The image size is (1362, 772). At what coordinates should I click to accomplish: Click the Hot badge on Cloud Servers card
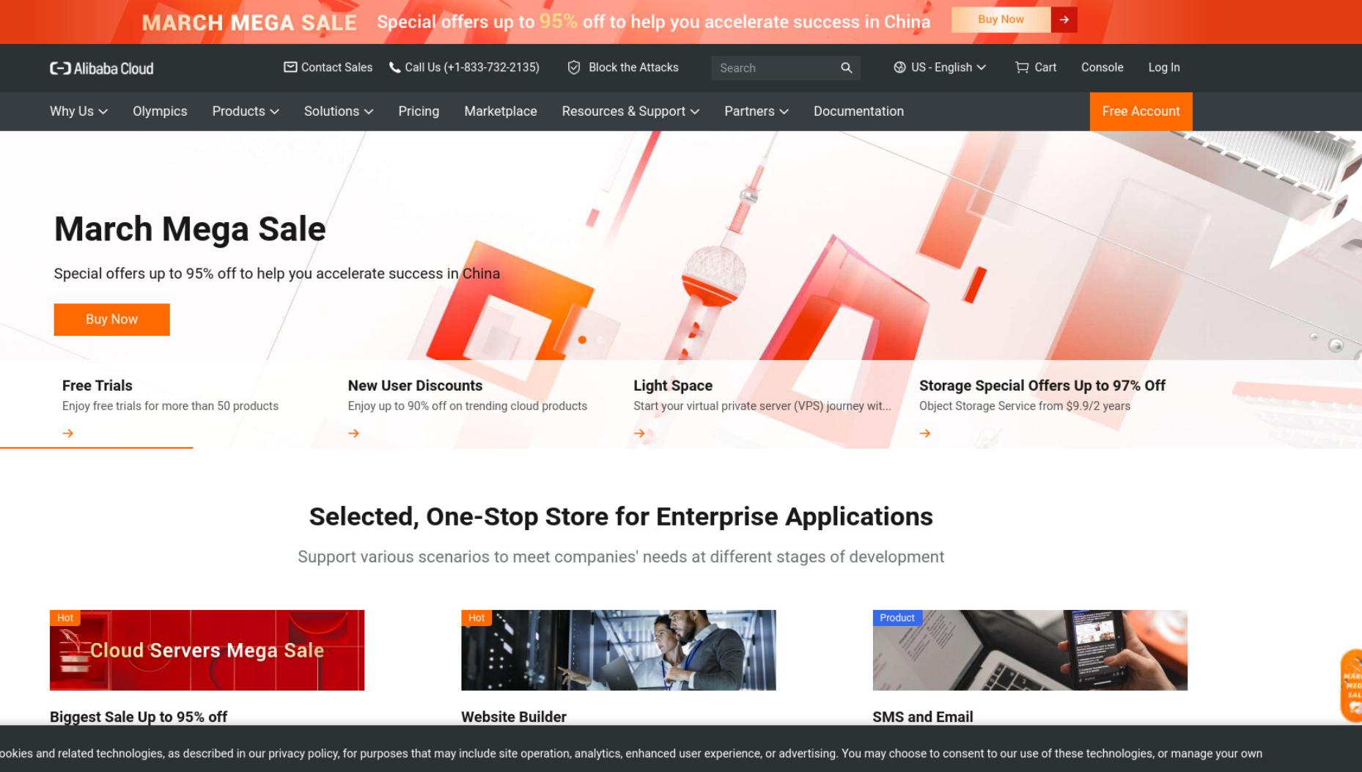(x=65, y=618)
